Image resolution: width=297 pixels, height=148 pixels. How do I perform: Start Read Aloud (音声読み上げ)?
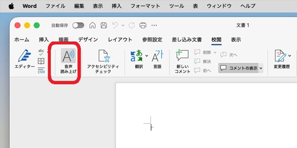pyautogui.click(x=68, y=61)
